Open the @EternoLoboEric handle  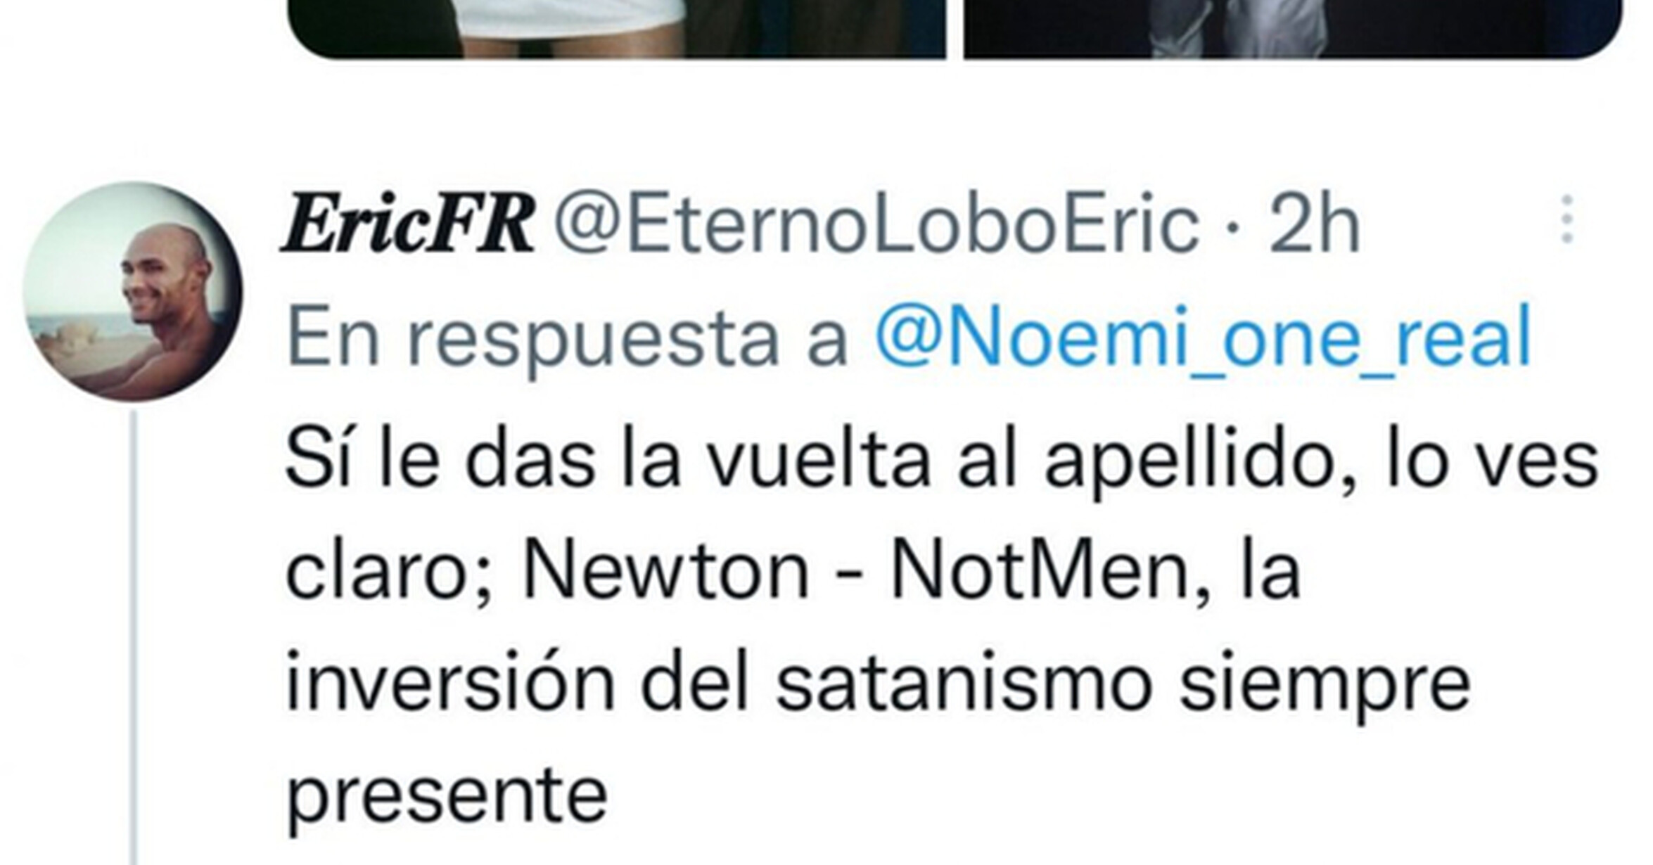click(876, 225)
